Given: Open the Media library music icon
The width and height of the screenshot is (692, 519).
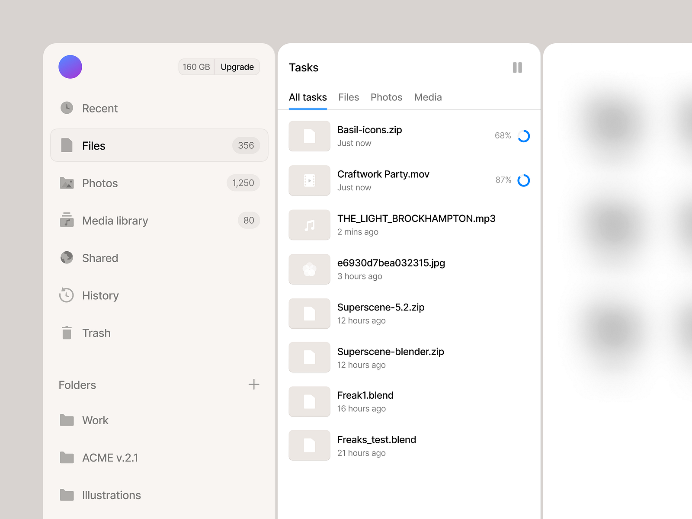Looking at the screenshot, I should click(67, 221).
